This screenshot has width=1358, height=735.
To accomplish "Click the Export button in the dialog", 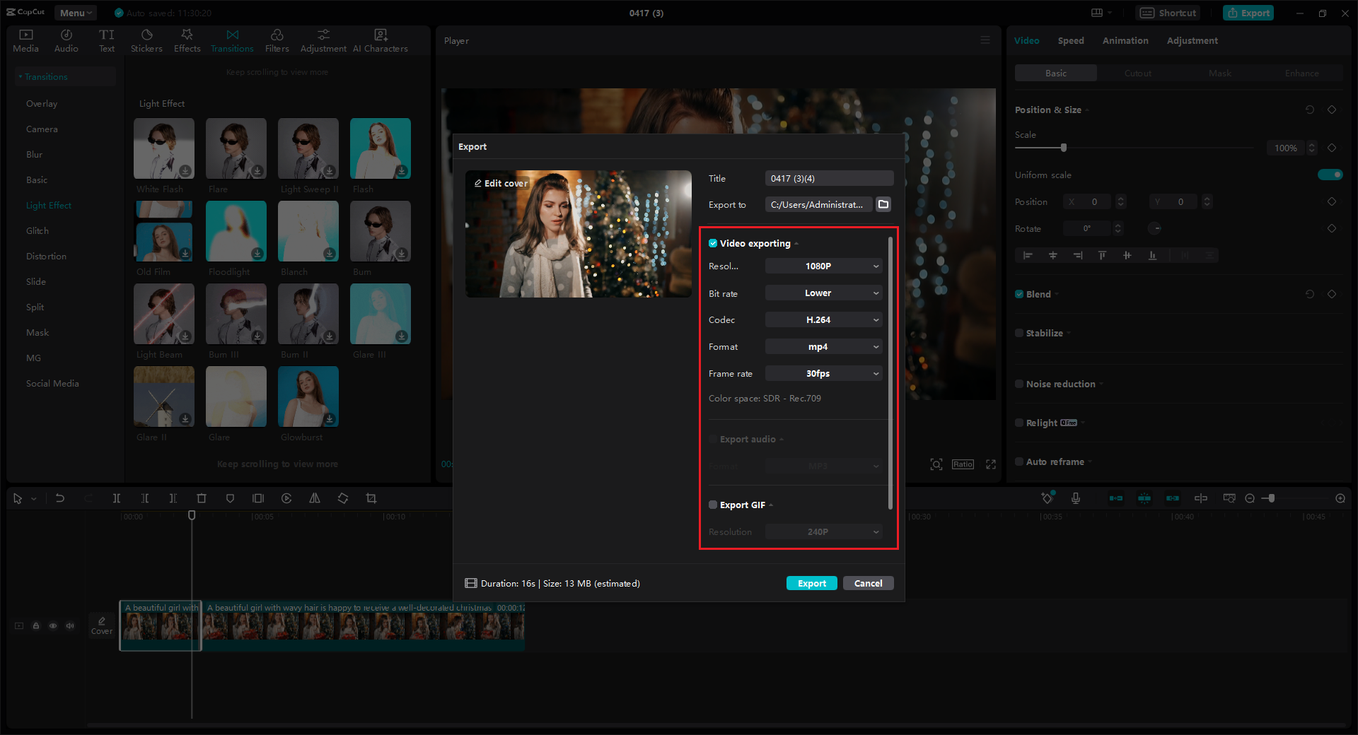I will coord(811,583).
